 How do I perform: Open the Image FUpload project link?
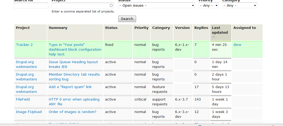pos(29,112)
